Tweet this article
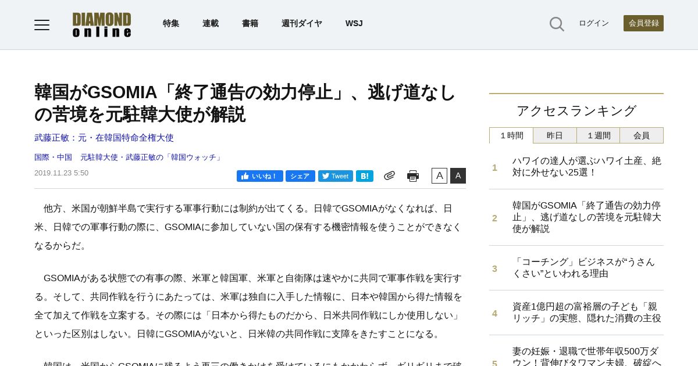698x366 pixels. tap(336, 176)
